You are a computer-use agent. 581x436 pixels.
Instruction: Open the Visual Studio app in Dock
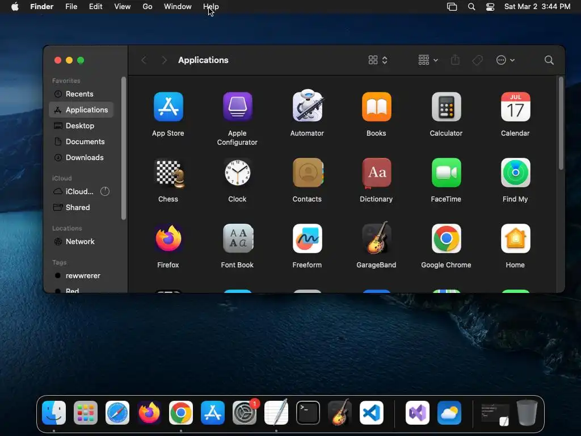[x=417, y=413]
